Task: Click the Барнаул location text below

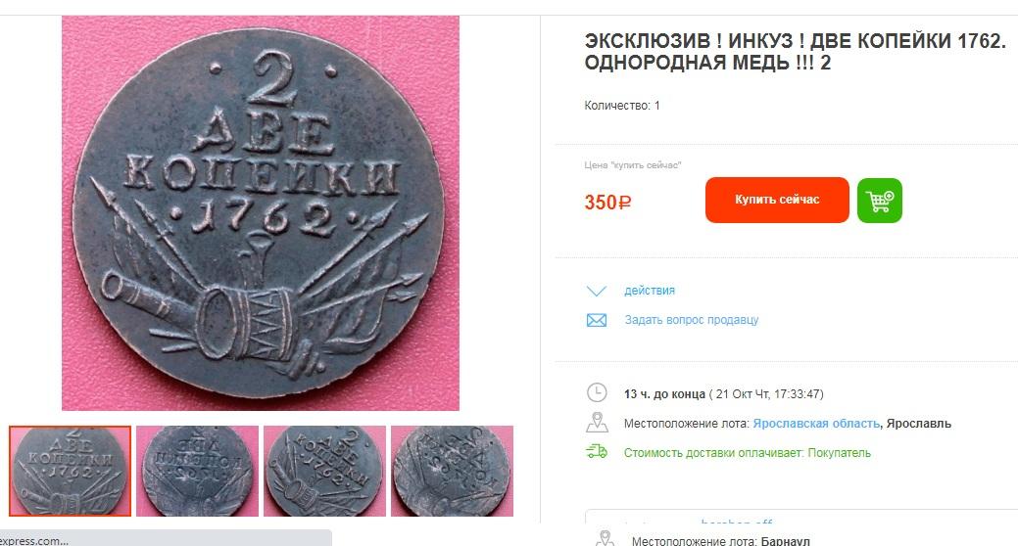Action: [x=786, y=541]
